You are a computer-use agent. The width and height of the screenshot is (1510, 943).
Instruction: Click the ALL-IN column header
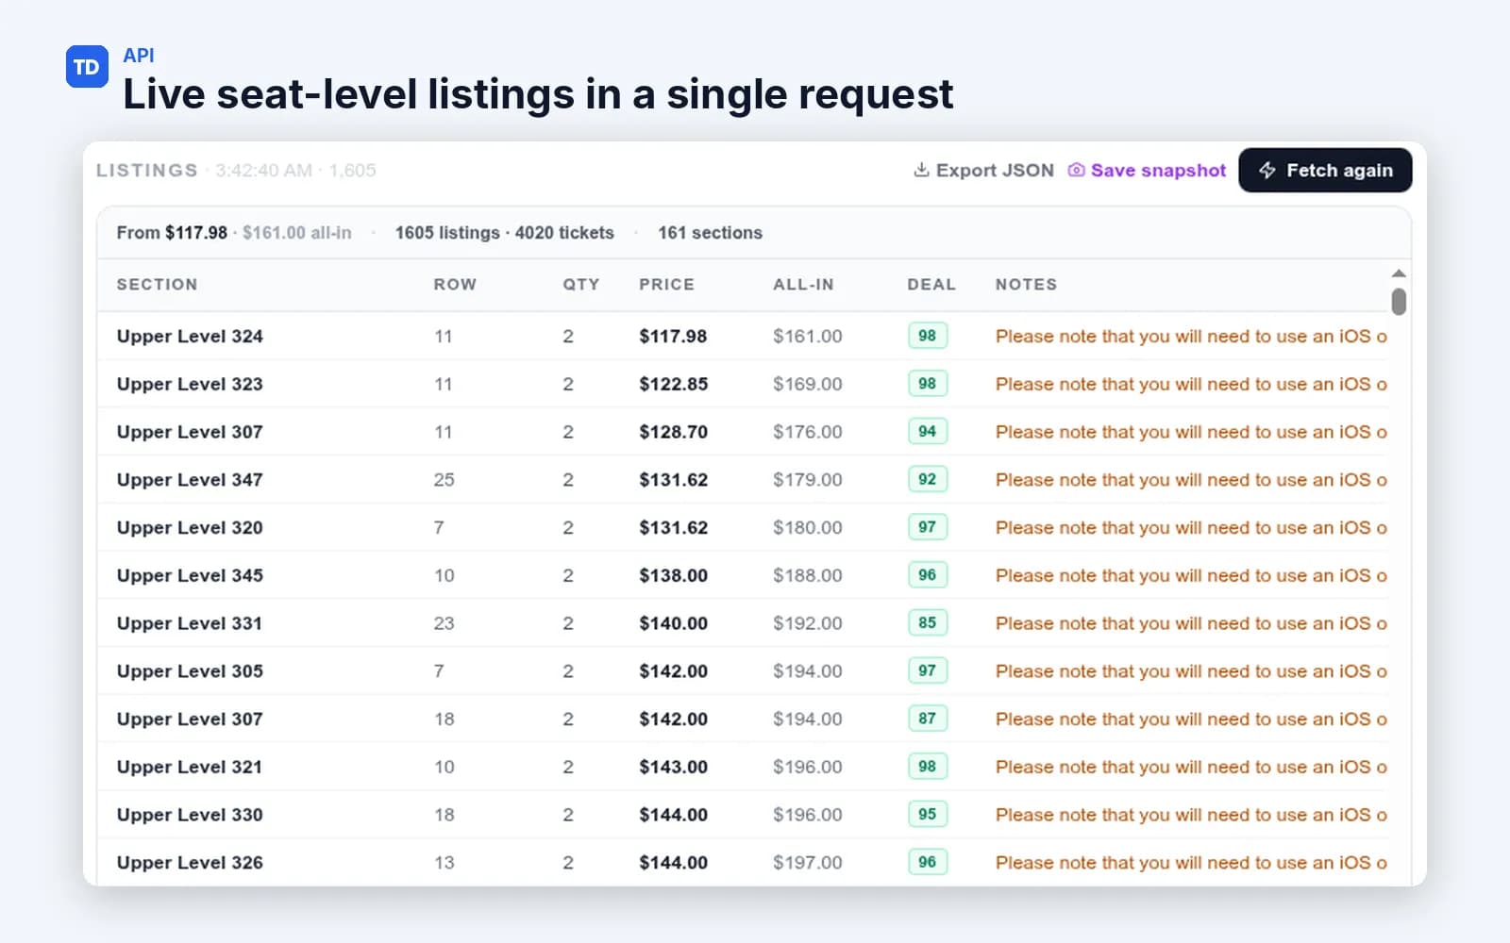coord(803,284)
